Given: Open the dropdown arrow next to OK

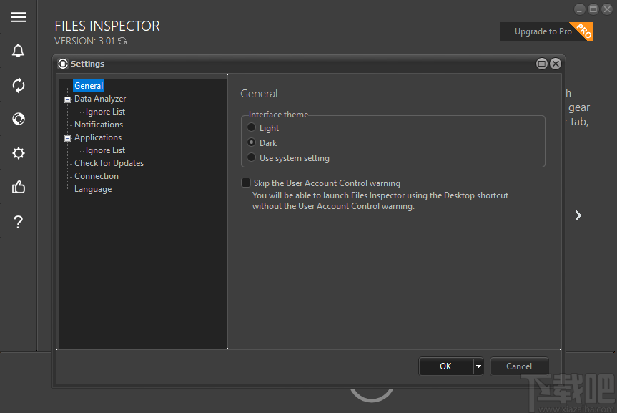Looking at the screenshot, I should (x=478, y=366).
